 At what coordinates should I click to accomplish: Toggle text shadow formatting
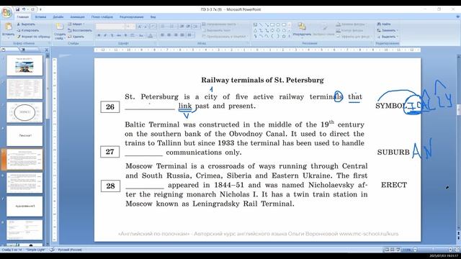[x=125, y=35]
